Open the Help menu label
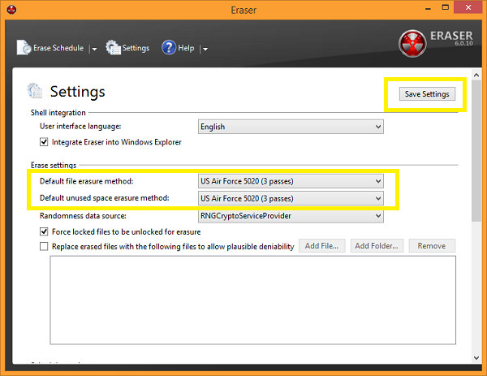 click(186, 48)
